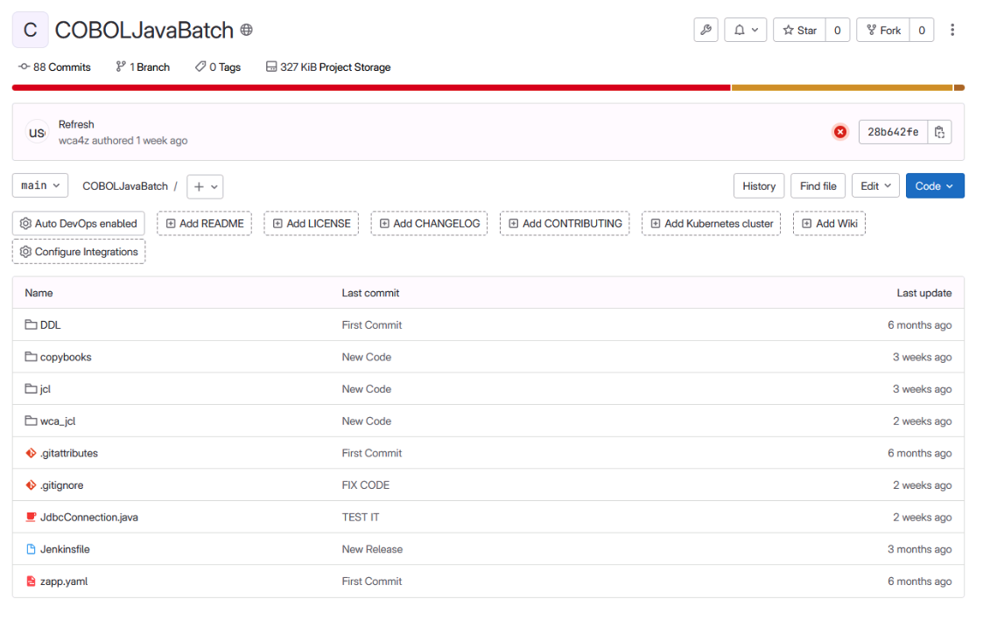The width and height of the screenshot is (1004, 620).
Task: Click the orange language bar segment
Action: point(842,87)
